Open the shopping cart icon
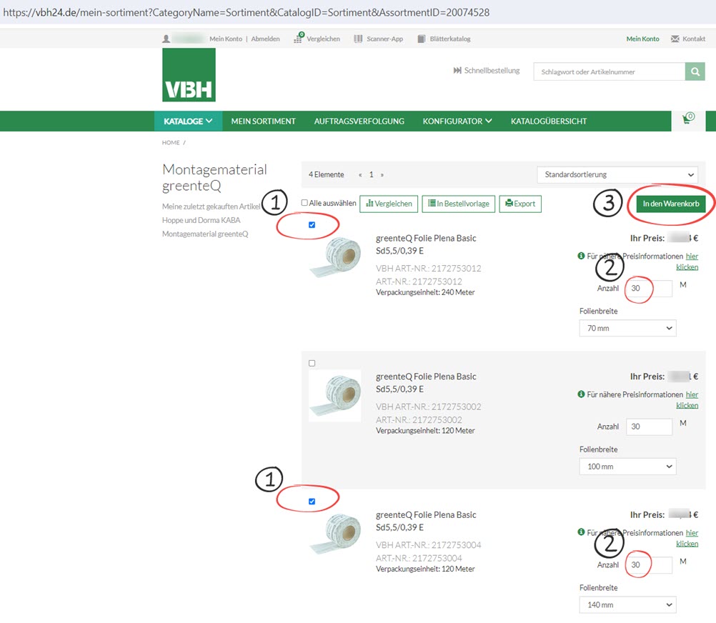This screenshot has height=623, width=716. click(x=688, y=119)
